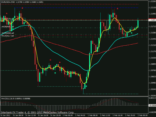
Task: Click the green up arrow near 1 Feb 20:30
Action: [x=132, y=33]
